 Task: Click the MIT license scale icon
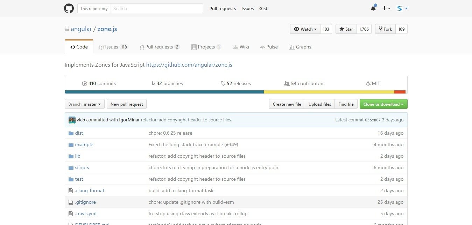pyautogui.click(x=368, y=84)
